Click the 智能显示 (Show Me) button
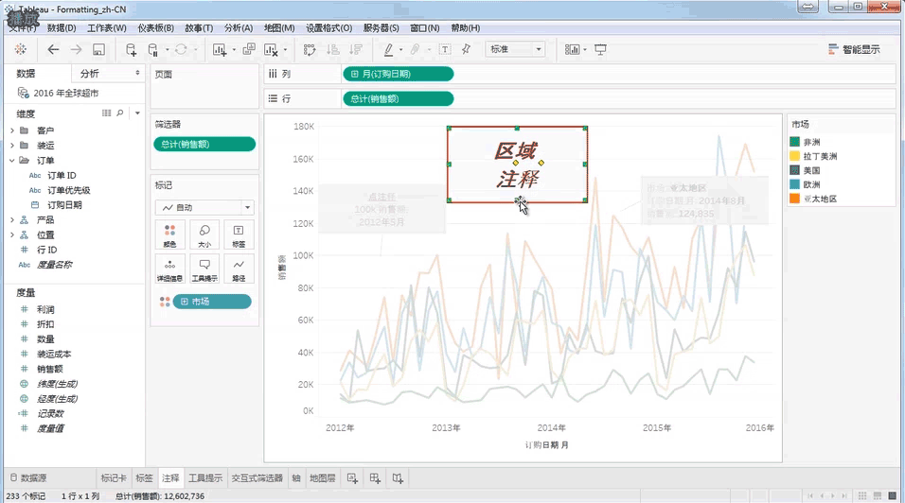Screen dimensions: 905x503 tap(854, 49)
